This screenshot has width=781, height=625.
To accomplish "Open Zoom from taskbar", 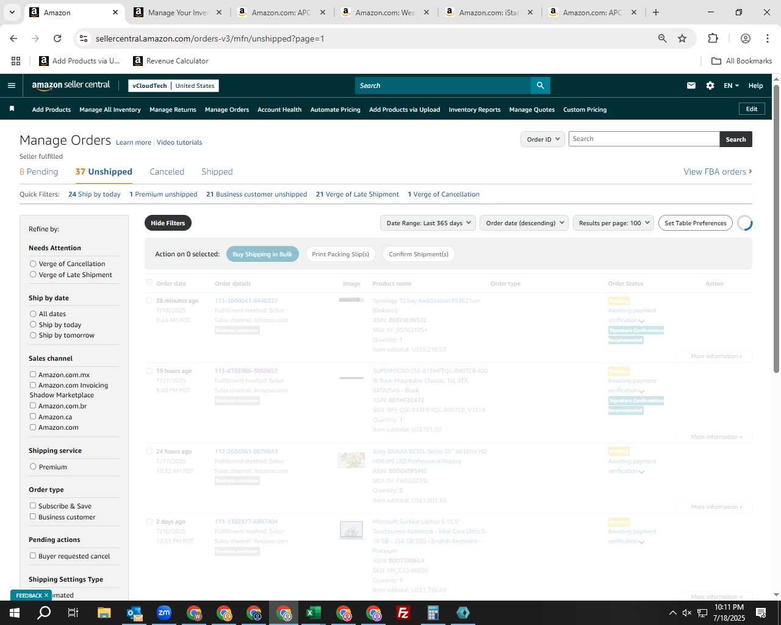I will (x=164, y=613).
